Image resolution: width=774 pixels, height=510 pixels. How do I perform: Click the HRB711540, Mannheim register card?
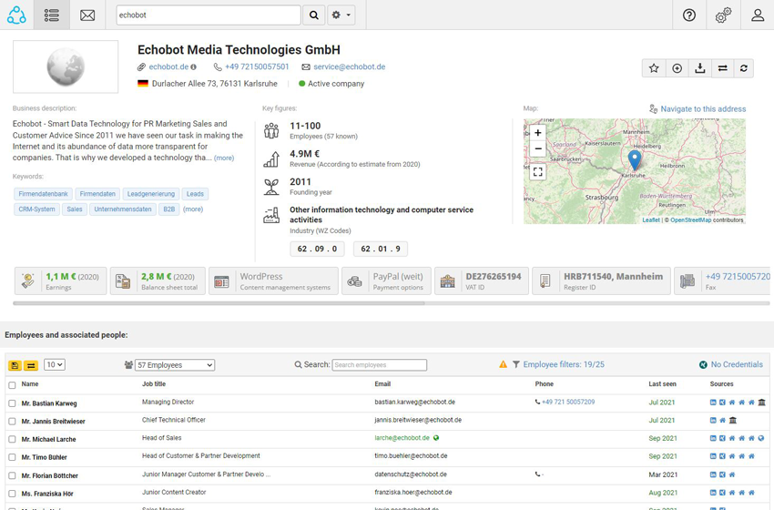[x=601, y=280]
